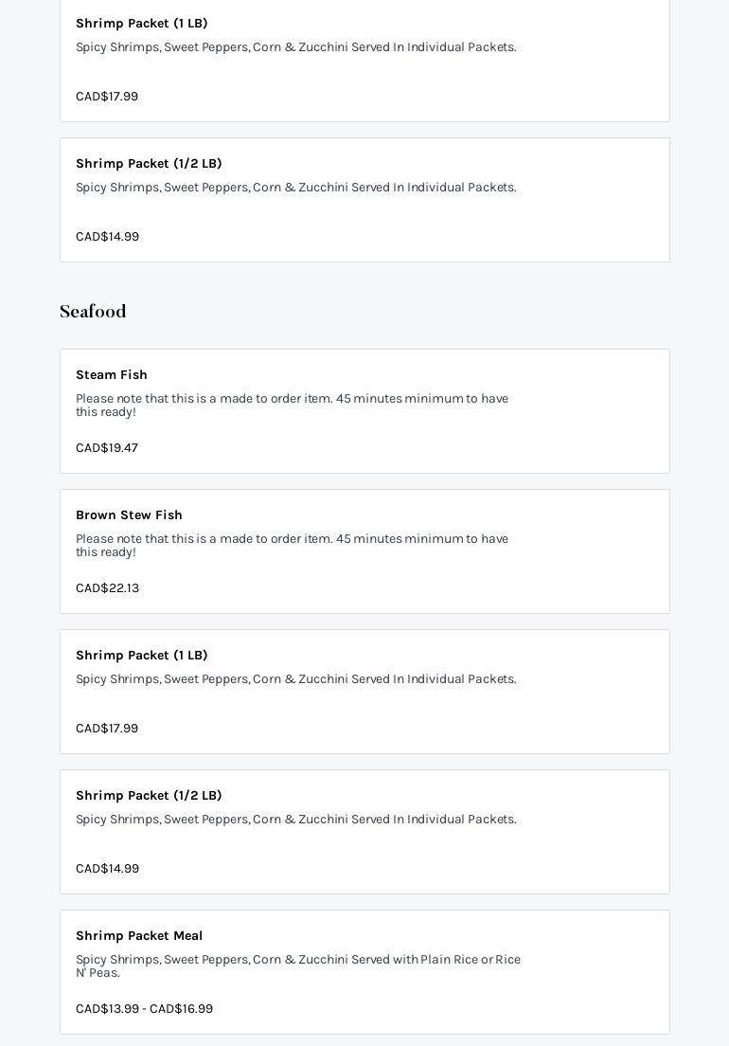This screenshot has width=729, height=1046.
Task: Click CAD$17.99 price above the Seafood heading
Action: (107, 97)
